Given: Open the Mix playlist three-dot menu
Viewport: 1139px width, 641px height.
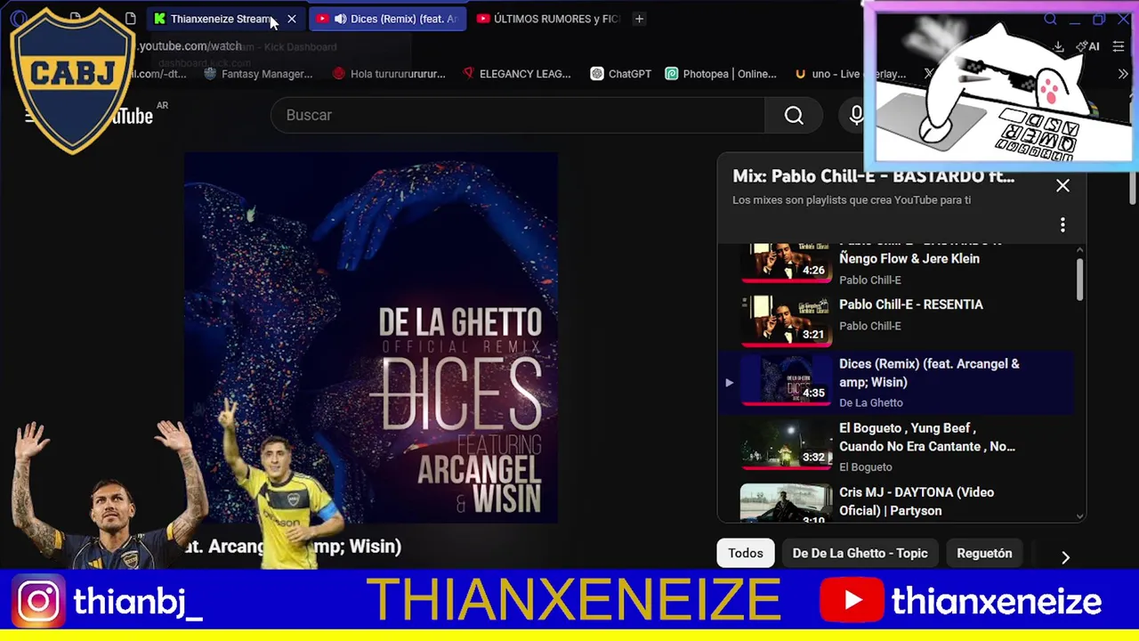Looking at the screenshot, I should (x=1062, y=225).
